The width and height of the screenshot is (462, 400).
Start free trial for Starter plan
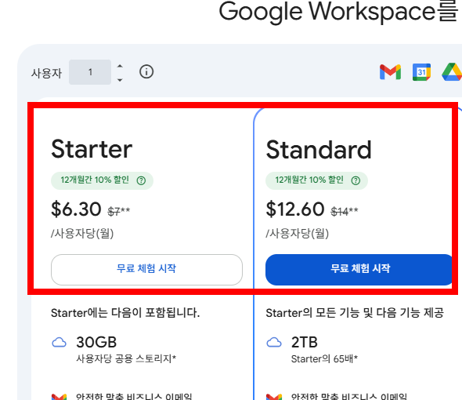pyautogui.click(x=146, y=270)
